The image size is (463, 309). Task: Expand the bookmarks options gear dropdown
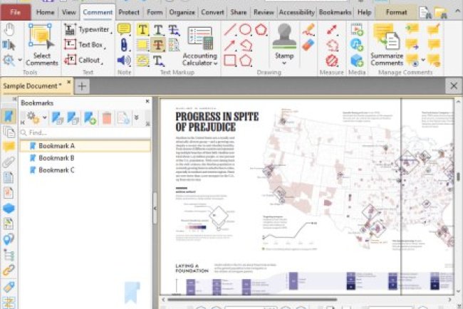pyautogui.click(x=33, y=118)
